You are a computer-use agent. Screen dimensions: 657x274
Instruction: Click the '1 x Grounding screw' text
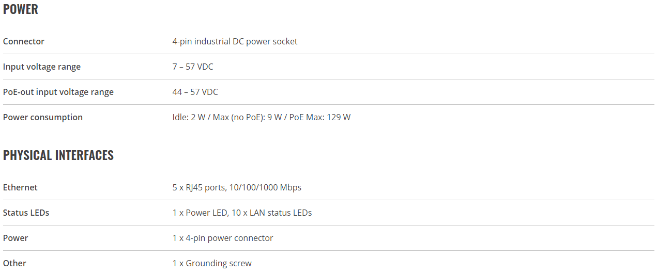tap(212, 263)
